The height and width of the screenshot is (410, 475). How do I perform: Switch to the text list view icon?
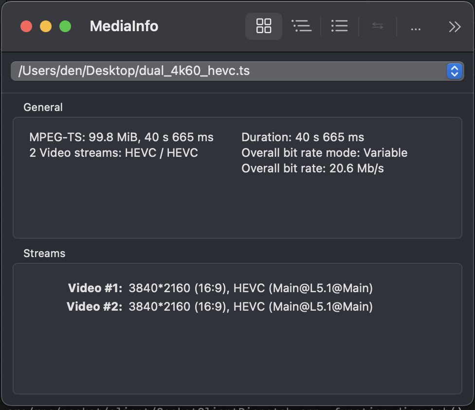click(x=339, y=26)
